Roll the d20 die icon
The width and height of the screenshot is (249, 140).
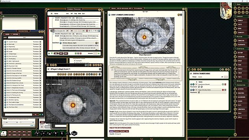(x=37, y=133)
